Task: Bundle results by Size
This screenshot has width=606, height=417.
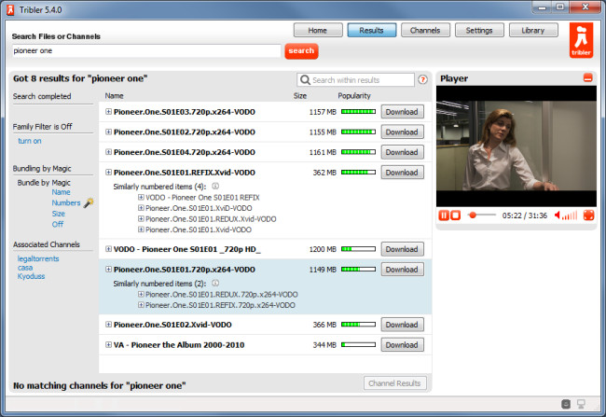Action: point(59,214)
